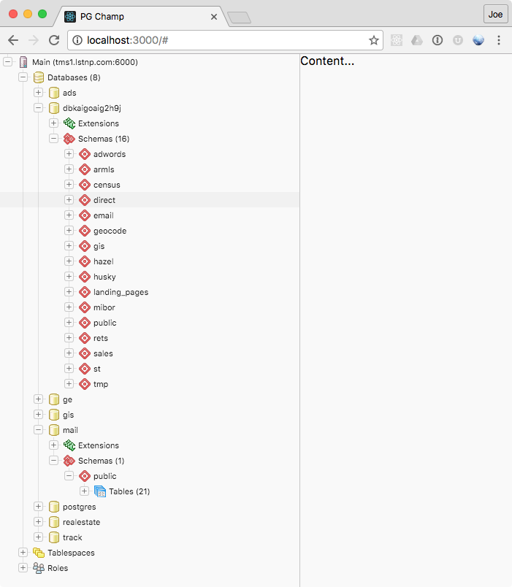Click the Tables (21) icon
The image size is (512, 587).
(100, 491)
